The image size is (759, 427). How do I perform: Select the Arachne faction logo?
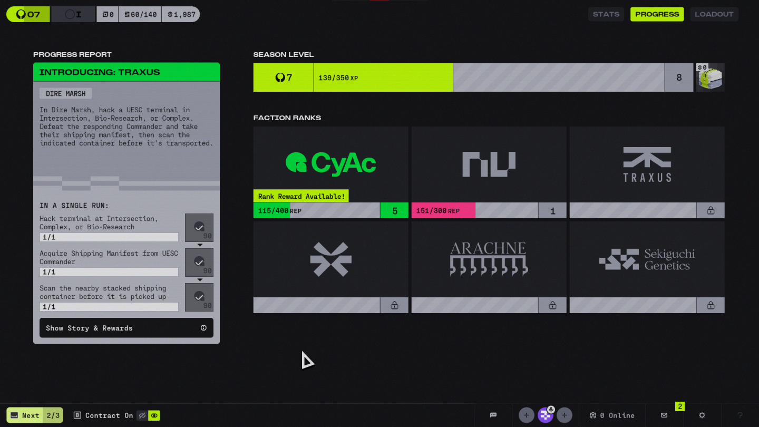[x=489, y=259]
